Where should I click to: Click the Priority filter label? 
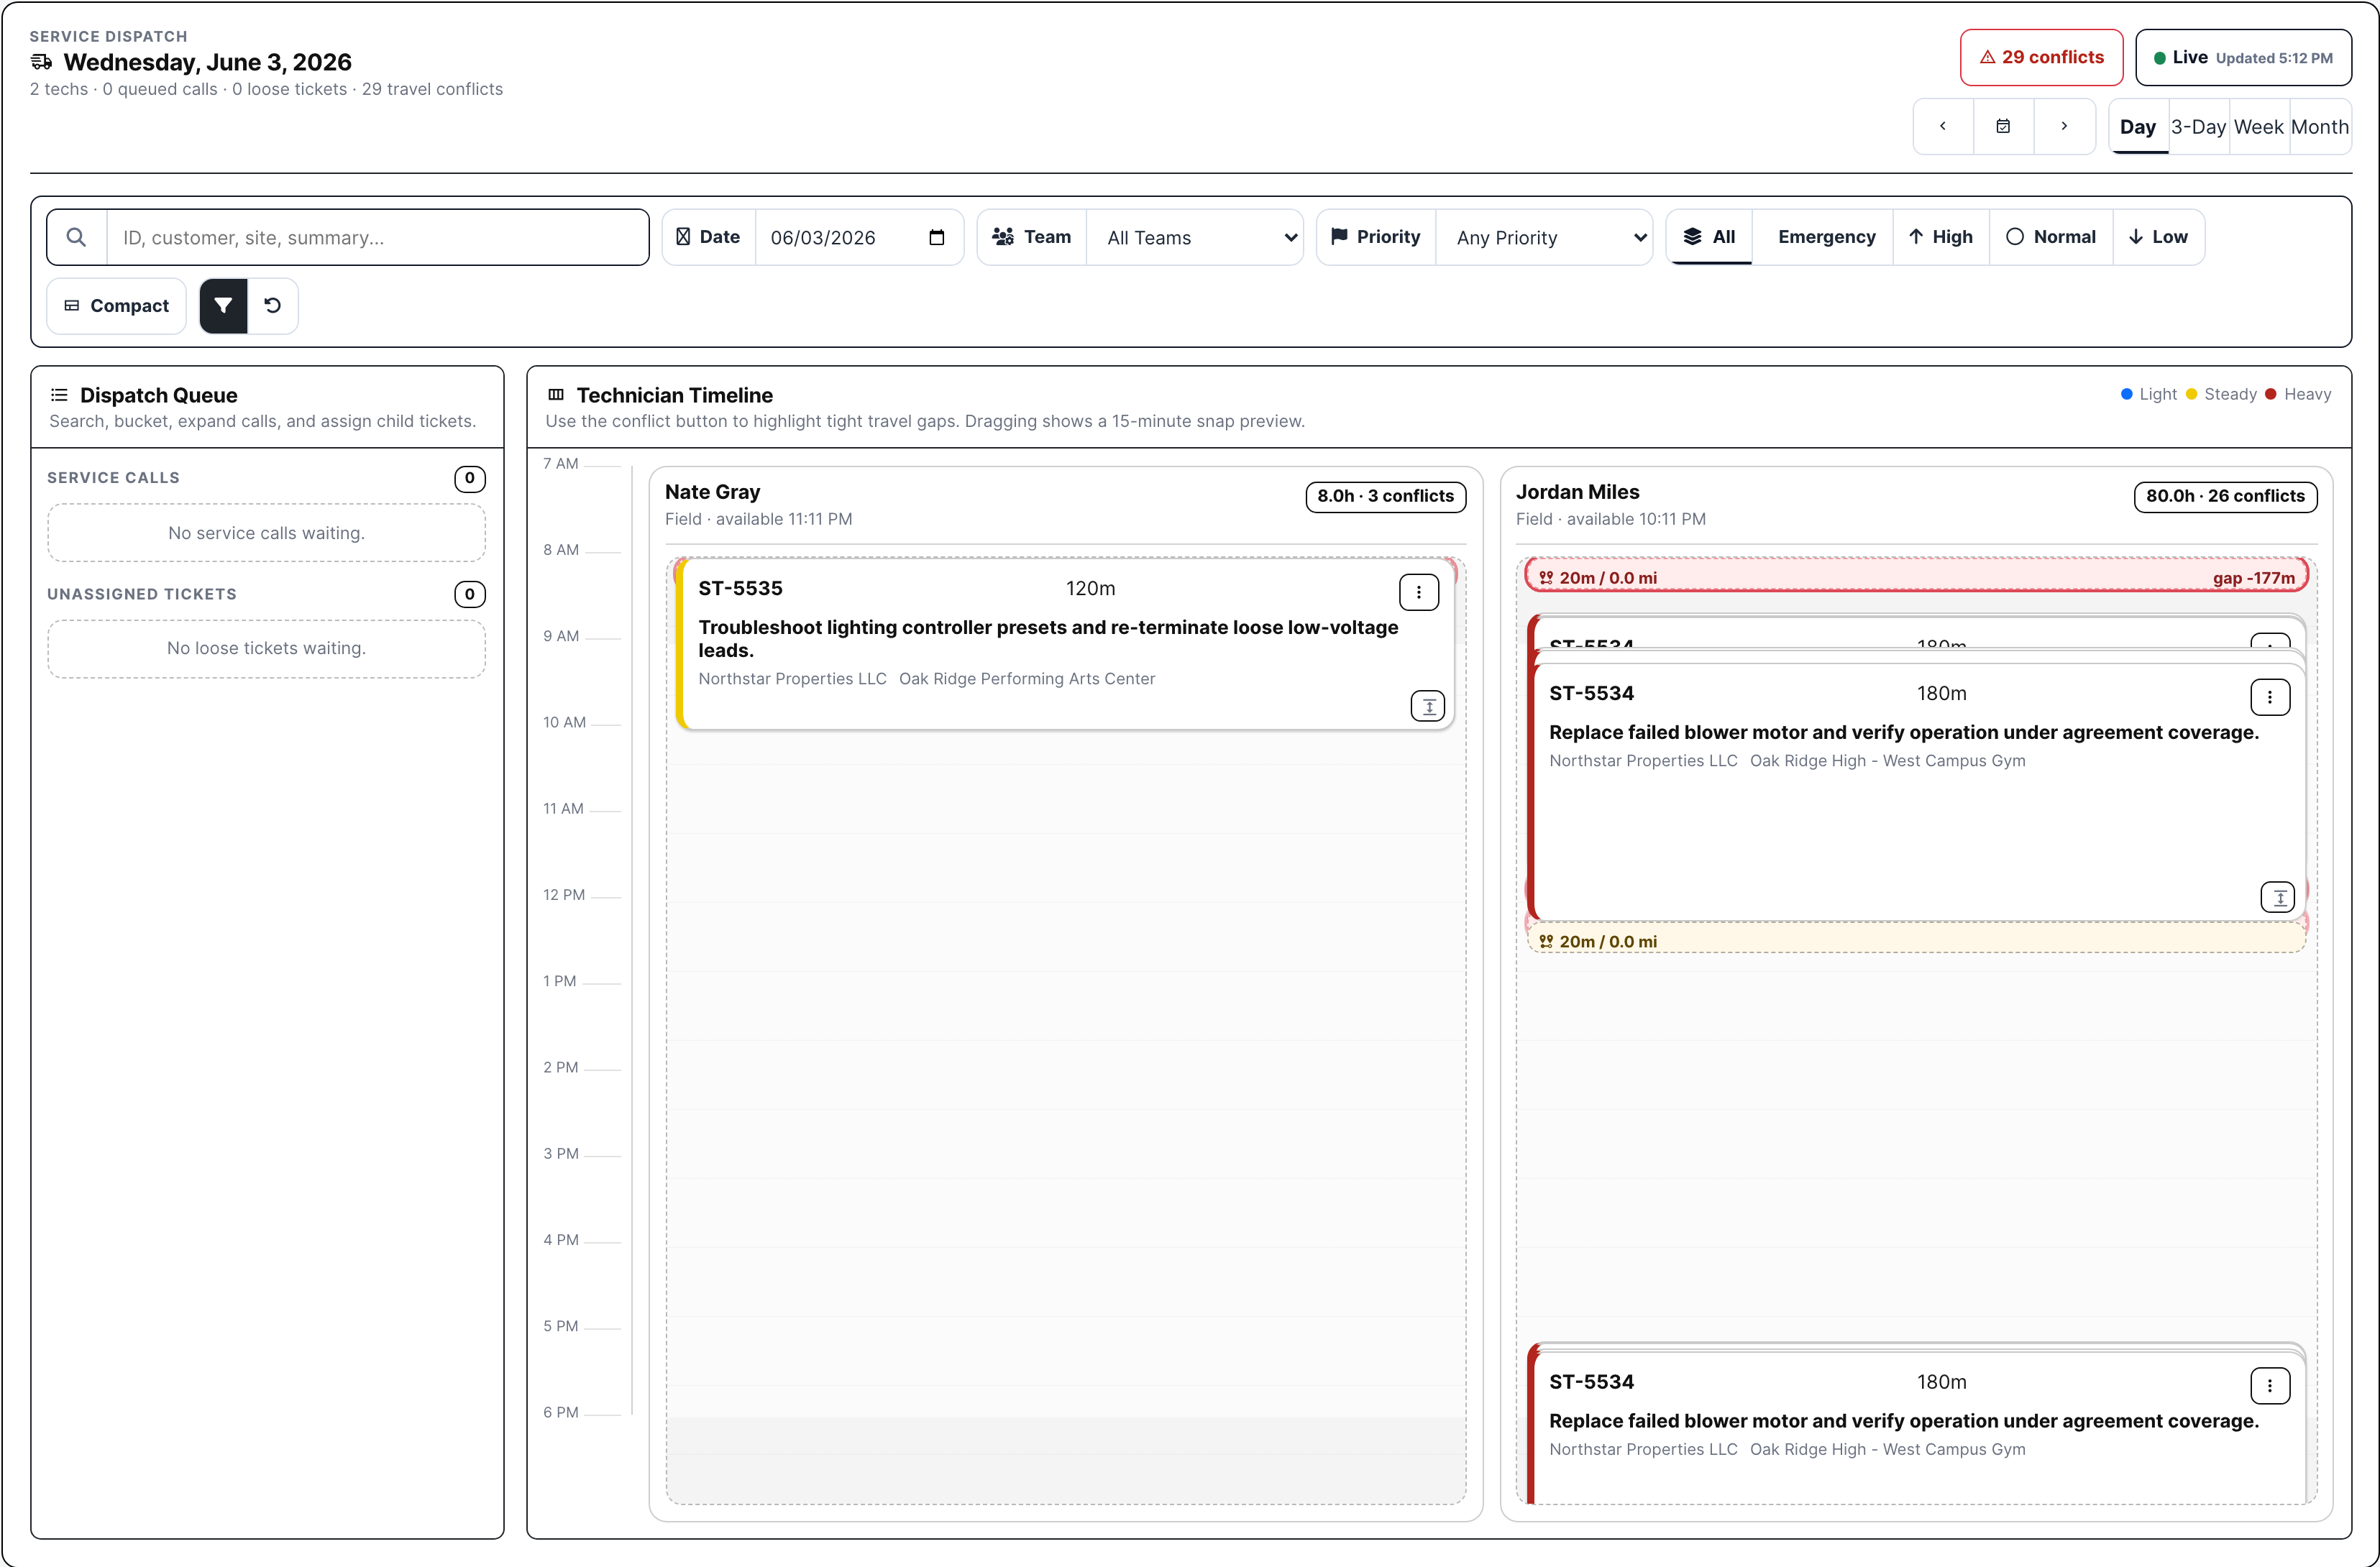(1376, 237)
